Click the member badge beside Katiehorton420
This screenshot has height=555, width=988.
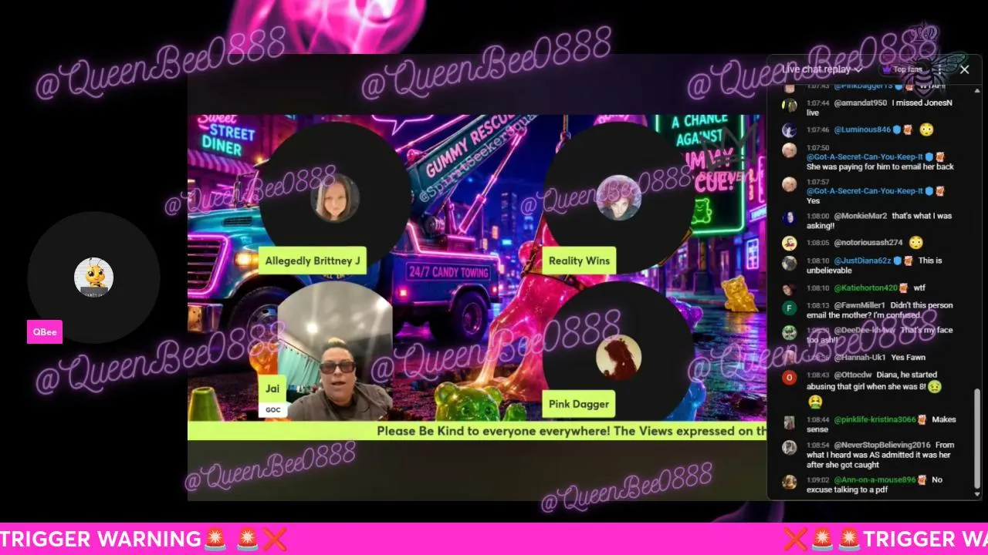pos(903,288)
